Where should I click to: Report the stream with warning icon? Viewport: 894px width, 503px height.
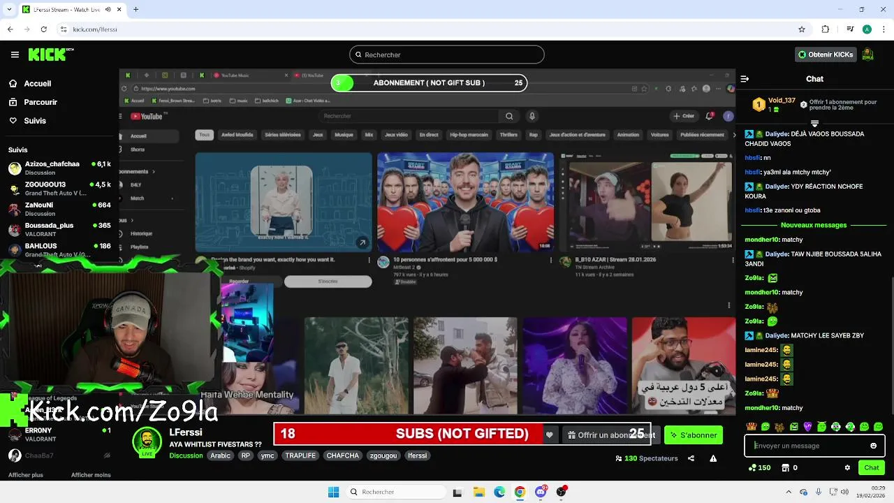point(713,458)
